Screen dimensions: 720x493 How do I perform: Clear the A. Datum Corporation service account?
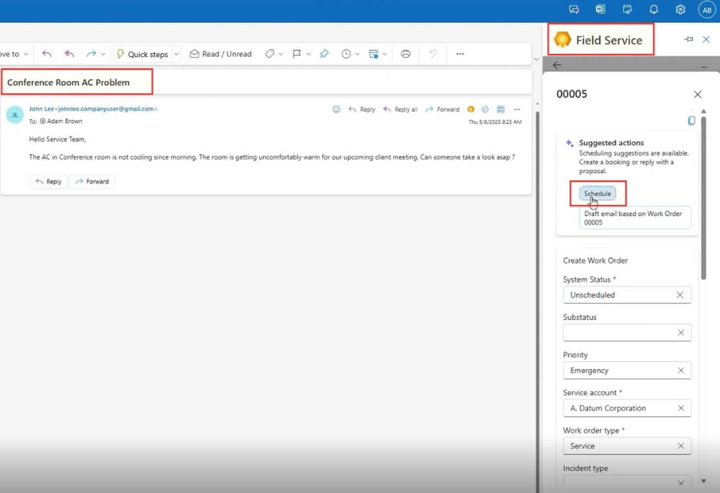tap(681, 408)
